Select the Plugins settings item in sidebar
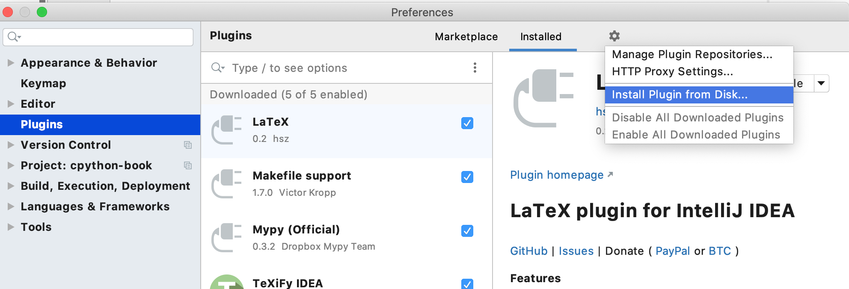This screenshot has height=289, width=849. click(100, 124)
